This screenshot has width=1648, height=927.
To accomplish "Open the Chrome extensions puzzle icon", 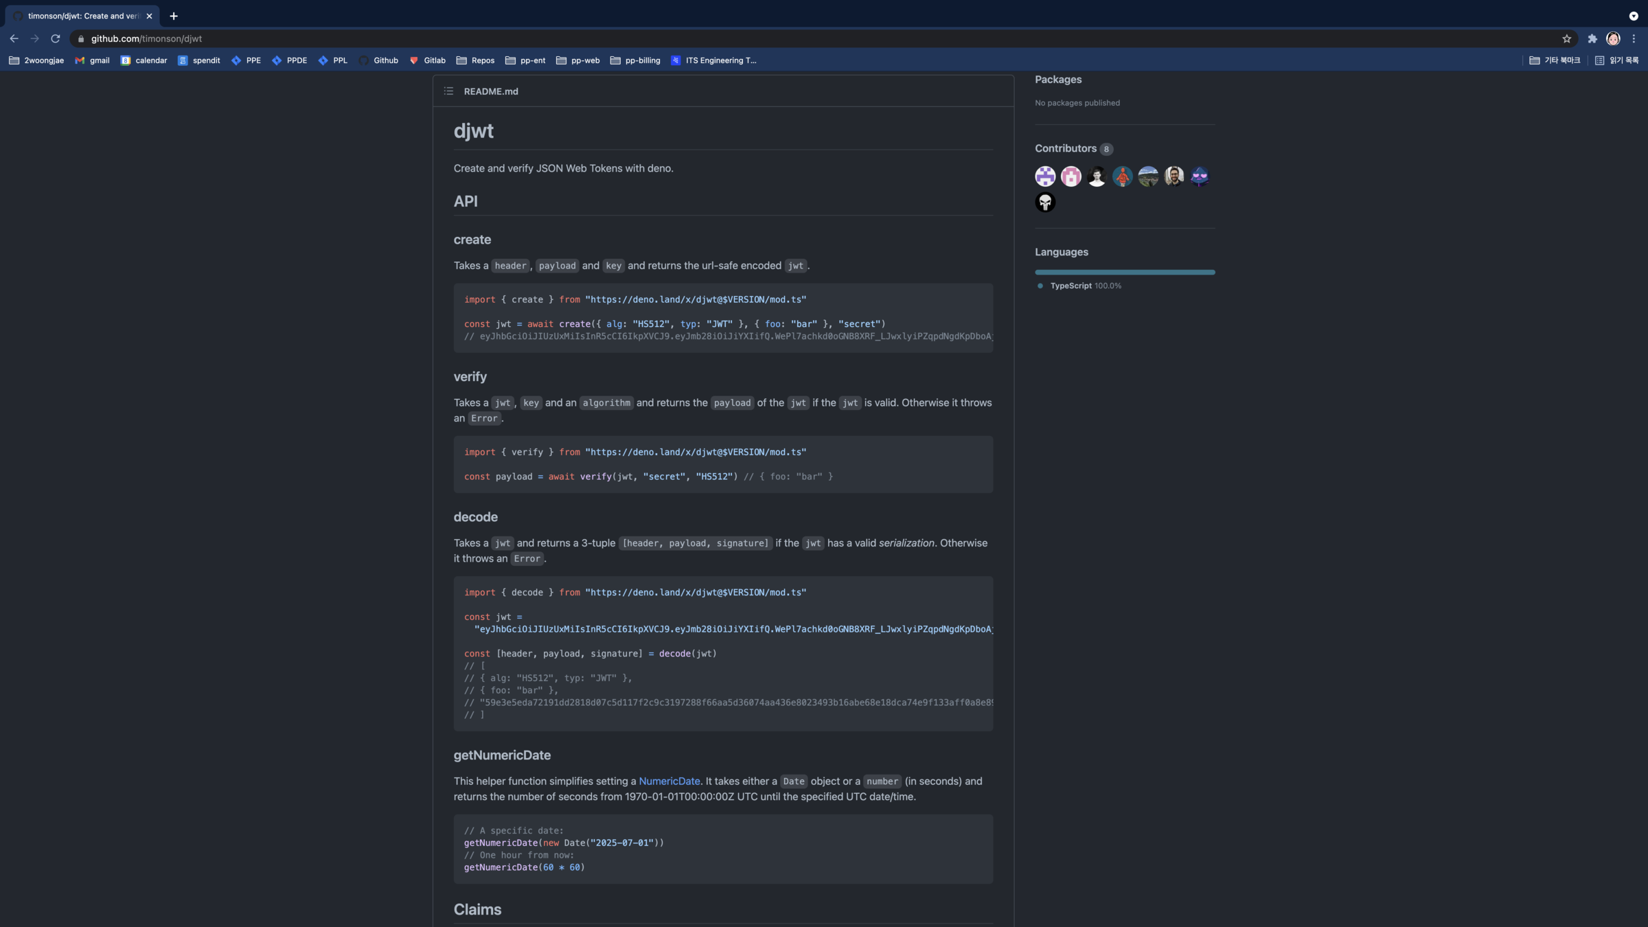I will 1592,38.
